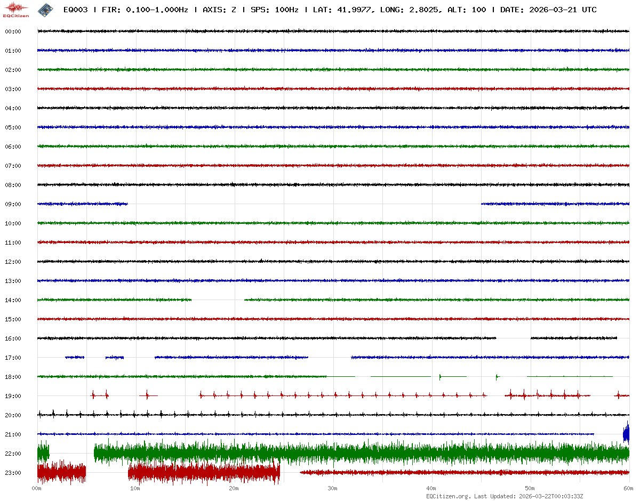
Task: Click the blue burst ending the 21:00 trace
Action: pos(626,433)
